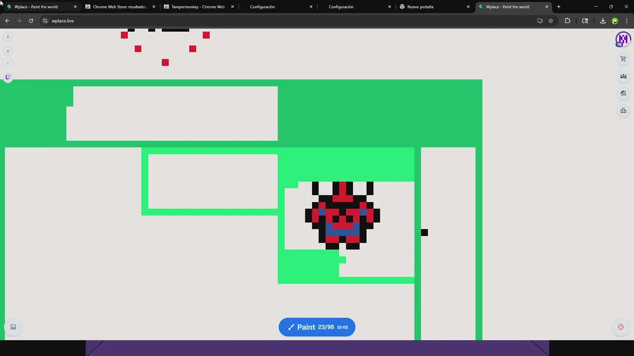634x356 pixels.
Task: Open the info button on the map
Action: [7, 37]
